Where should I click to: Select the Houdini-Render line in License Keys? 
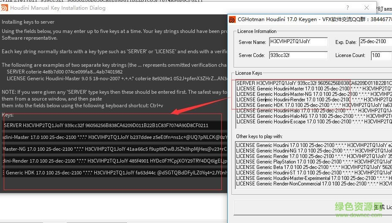pos(314,100)
